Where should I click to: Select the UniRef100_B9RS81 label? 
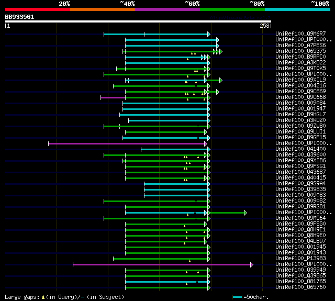click(x=300, y=207)
